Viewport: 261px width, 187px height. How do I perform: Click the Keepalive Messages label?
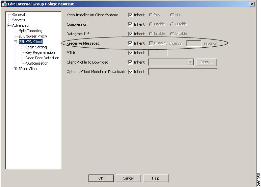click(83, 43)
